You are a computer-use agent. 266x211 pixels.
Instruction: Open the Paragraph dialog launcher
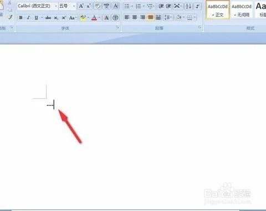(200, 28)
